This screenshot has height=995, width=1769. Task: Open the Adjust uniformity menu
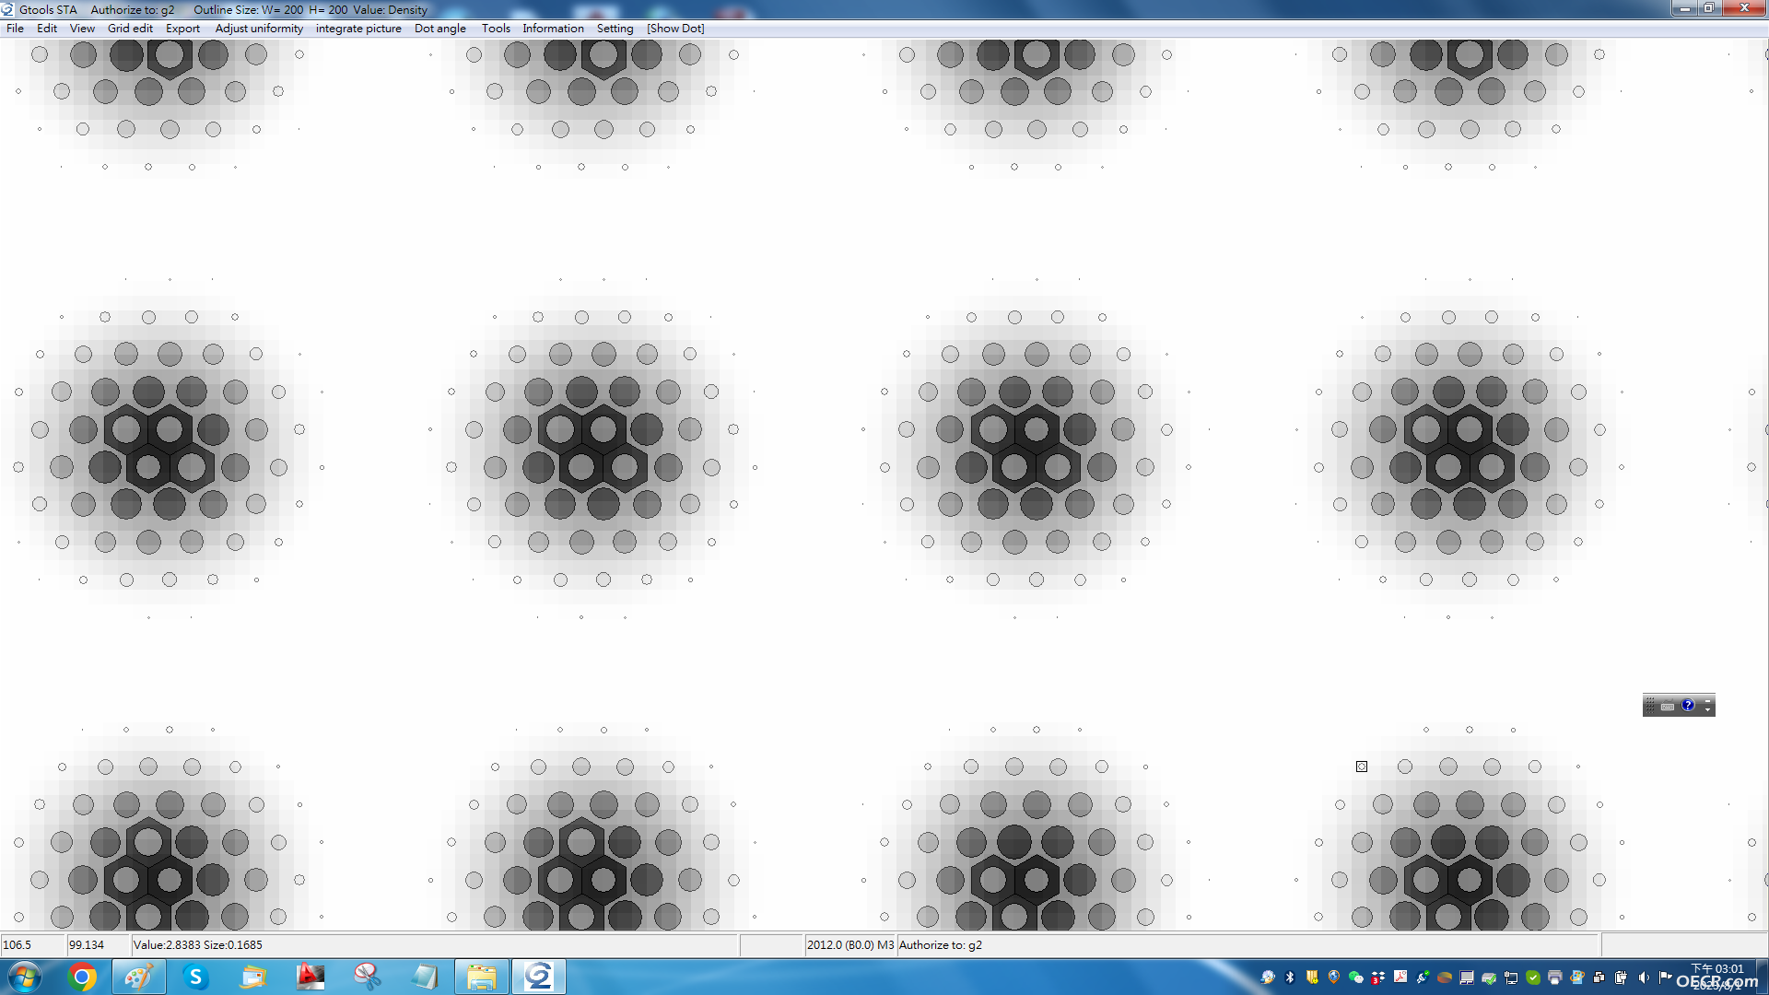pyautogui.click(x=259, y=29)
